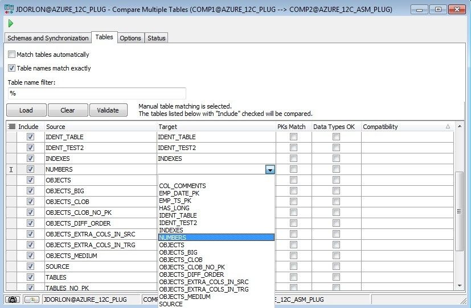Screen dimensions: 471x308
Task: Click the scroll down arrow of the grid
Action: coord(460,286)
